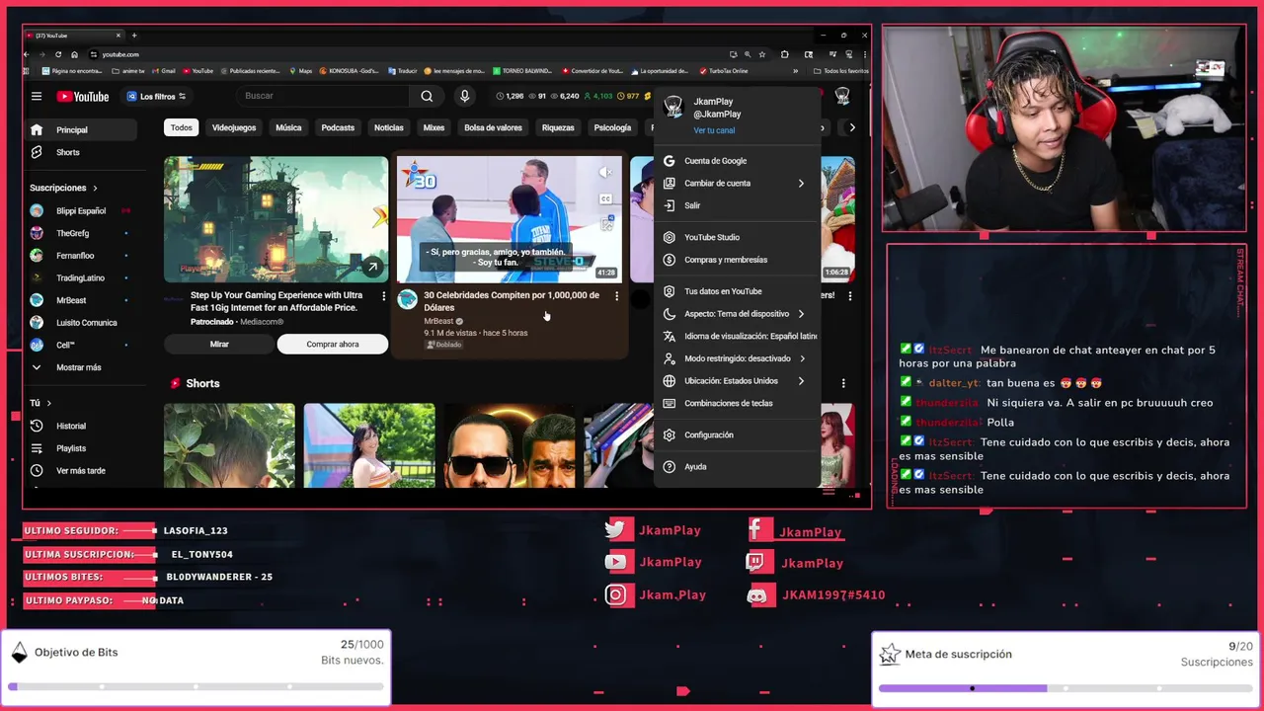Show more category chips arrow
Screen dimensions: 1264x711
(852, 127)
